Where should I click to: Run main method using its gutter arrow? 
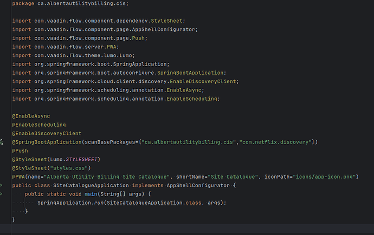[x=1, y=194]
